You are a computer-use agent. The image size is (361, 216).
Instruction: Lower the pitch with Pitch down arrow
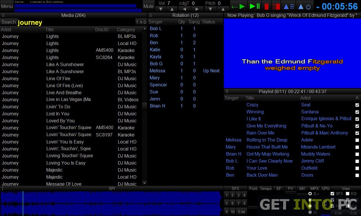coord(210,9)
